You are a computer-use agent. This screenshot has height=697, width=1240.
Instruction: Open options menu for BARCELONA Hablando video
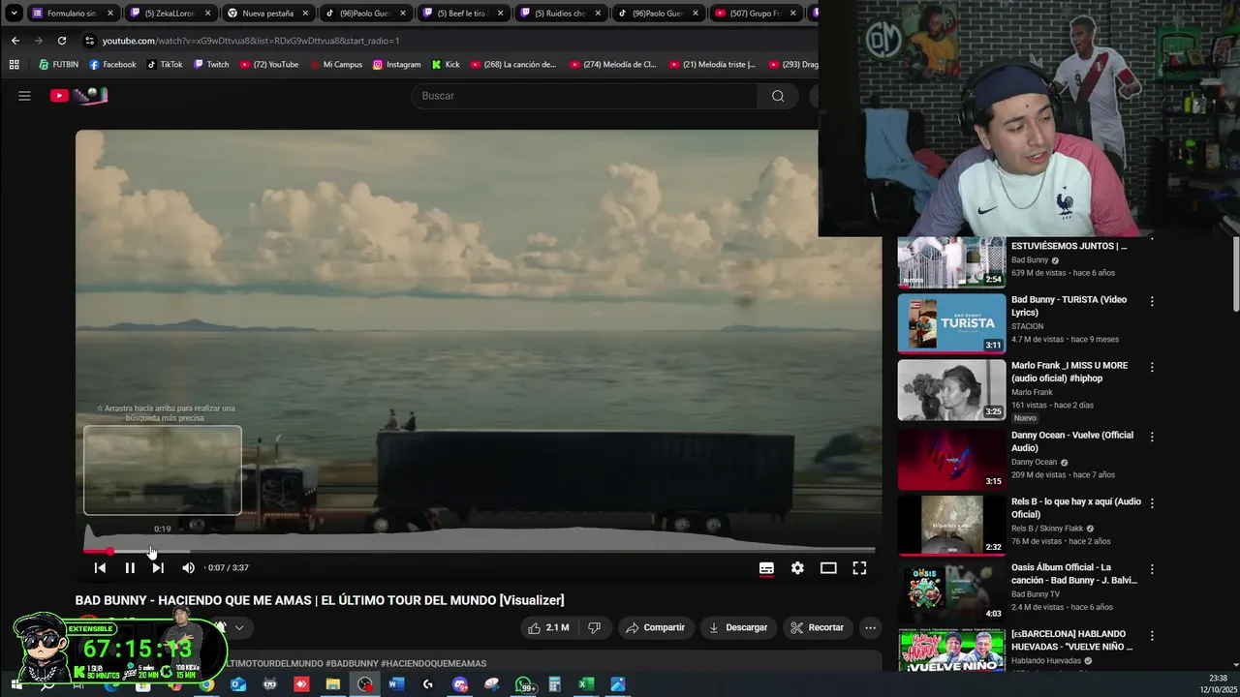[x=1152, y=636]
